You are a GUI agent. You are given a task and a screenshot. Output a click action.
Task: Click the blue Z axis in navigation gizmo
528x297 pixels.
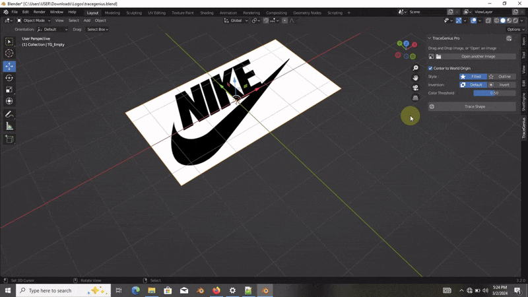pos(407,44)
